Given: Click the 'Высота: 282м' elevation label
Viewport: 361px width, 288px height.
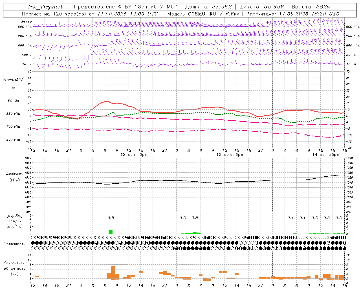Looking at the screenshot, I should coord(311,7).
